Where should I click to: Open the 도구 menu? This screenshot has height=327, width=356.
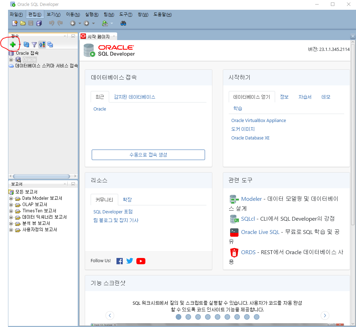pos(126,14)
